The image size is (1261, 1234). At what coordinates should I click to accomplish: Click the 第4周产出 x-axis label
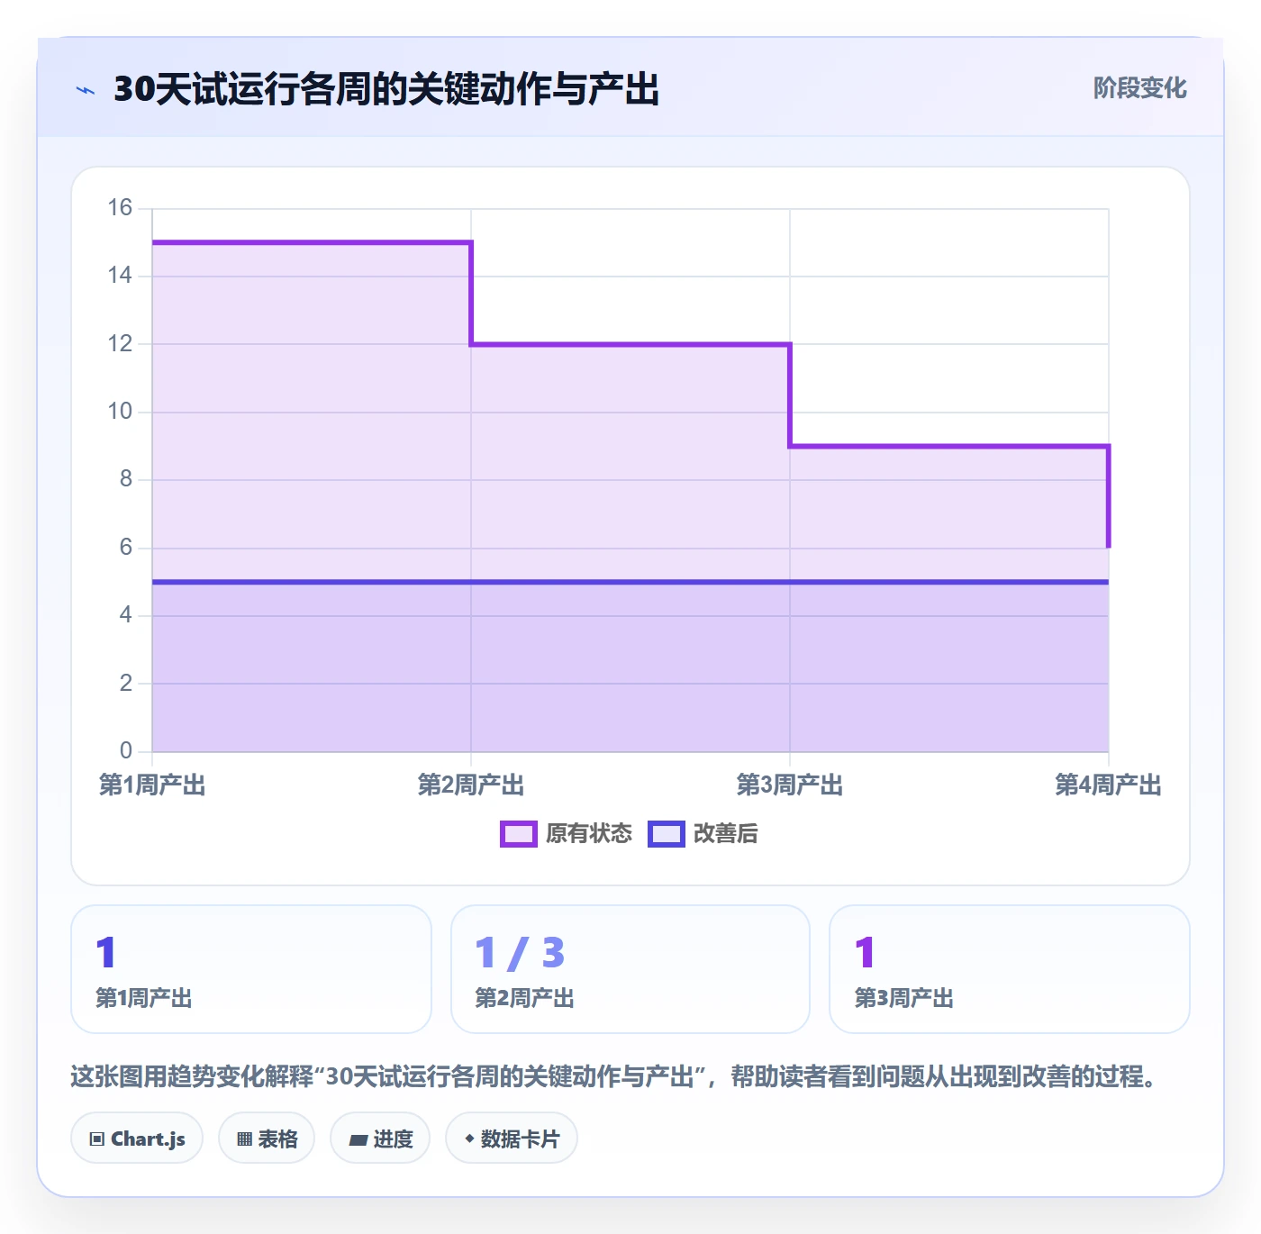(x=1108, y=785)
